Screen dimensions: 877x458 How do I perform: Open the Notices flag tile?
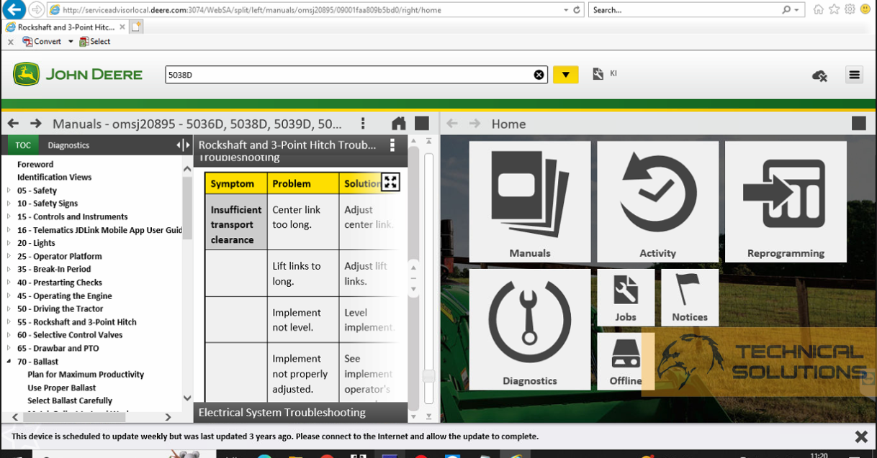689,297
